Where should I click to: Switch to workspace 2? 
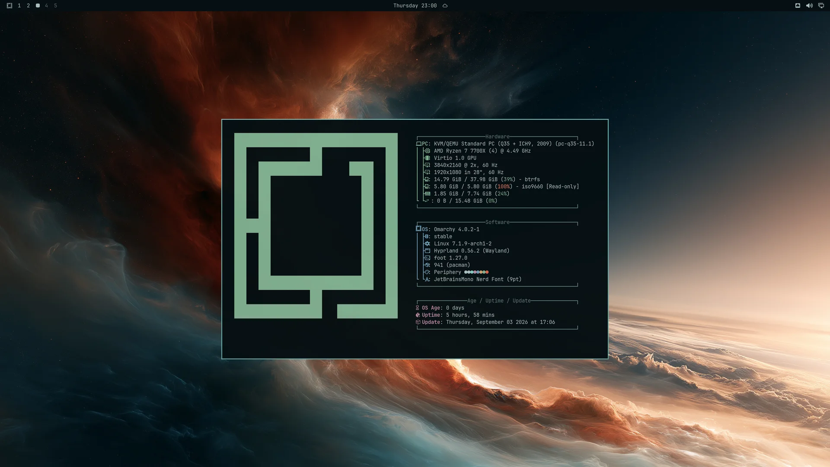(x=29, y=6)
